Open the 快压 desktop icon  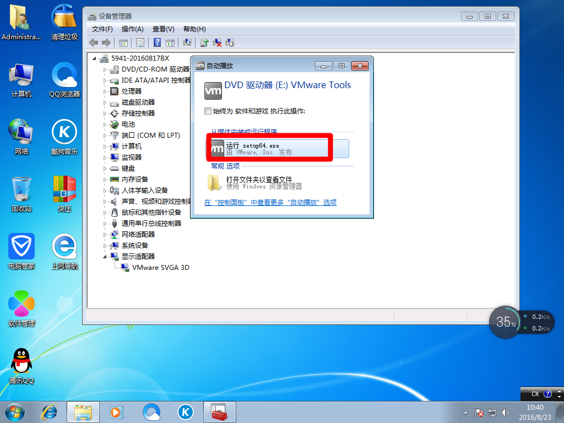64,194
